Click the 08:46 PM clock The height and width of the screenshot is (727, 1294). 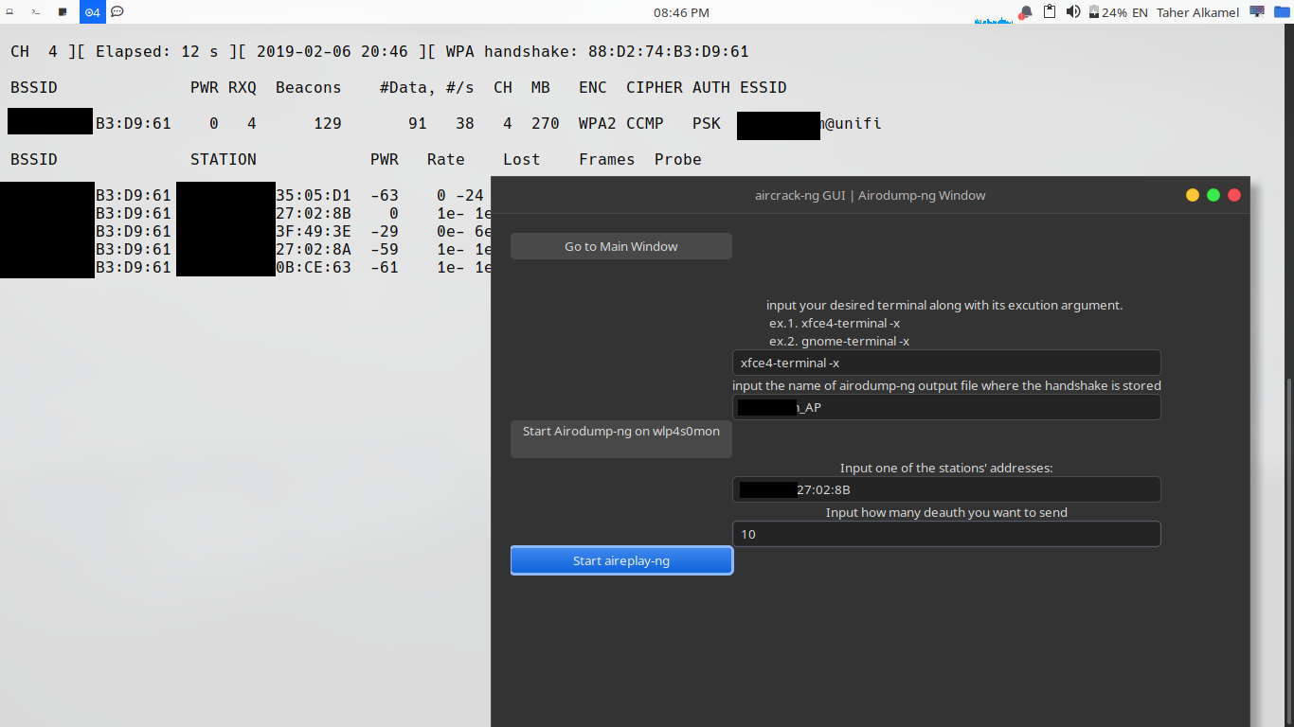click(x=681, y=12)
